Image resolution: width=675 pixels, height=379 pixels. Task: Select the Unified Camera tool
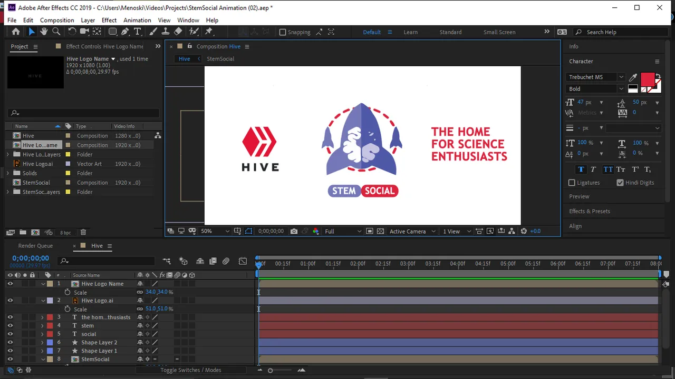click(x=84, y=32)
